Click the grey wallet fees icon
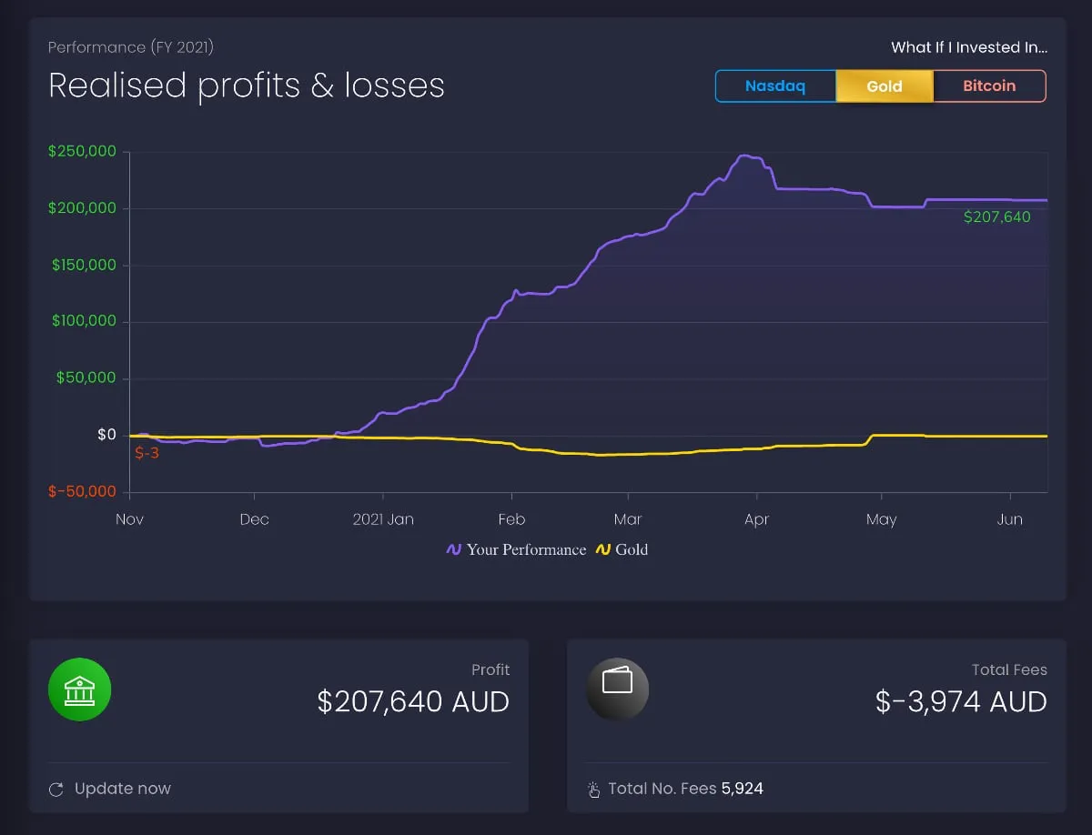Screen dimensions: 1092x835 pyautogui.click(x=617, y=689)
